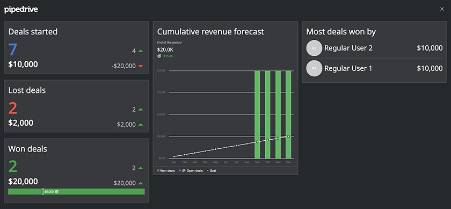Click the up arrow beside Won deals $20,000
451x209 pixels.
coord(141,183)
